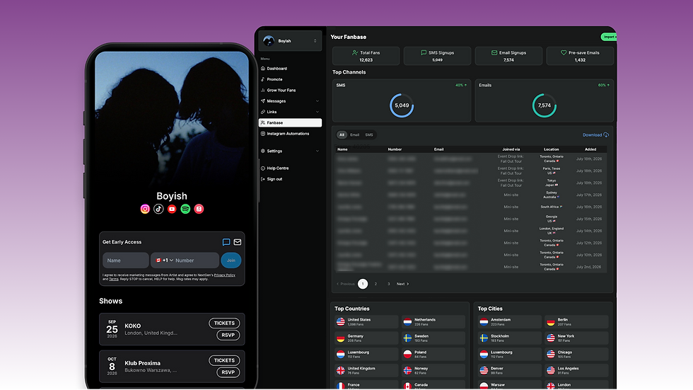The height and width of the screenshot is (390, 693).
Task: Click the Boyish artist avatar in sidebar
Action: [x=269, y=41]
